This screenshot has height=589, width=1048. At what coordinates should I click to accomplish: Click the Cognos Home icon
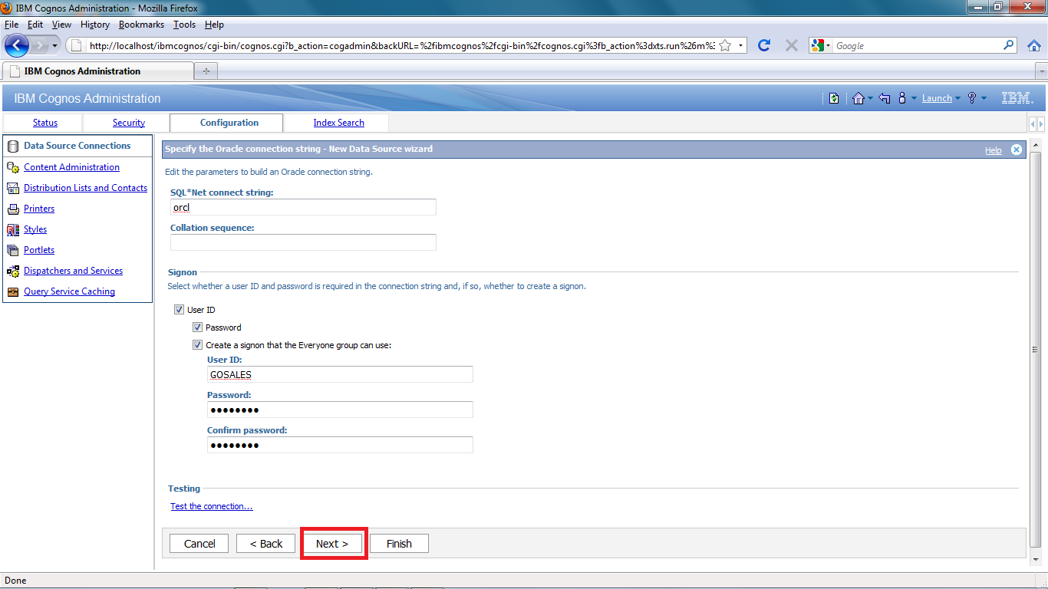tap(859, 98)
